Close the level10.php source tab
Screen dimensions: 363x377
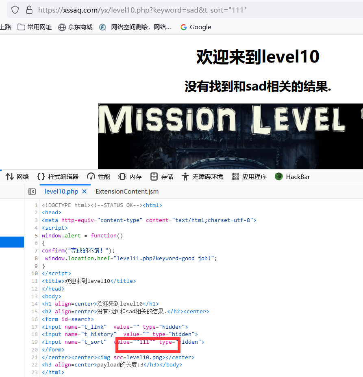coord(84,192)
